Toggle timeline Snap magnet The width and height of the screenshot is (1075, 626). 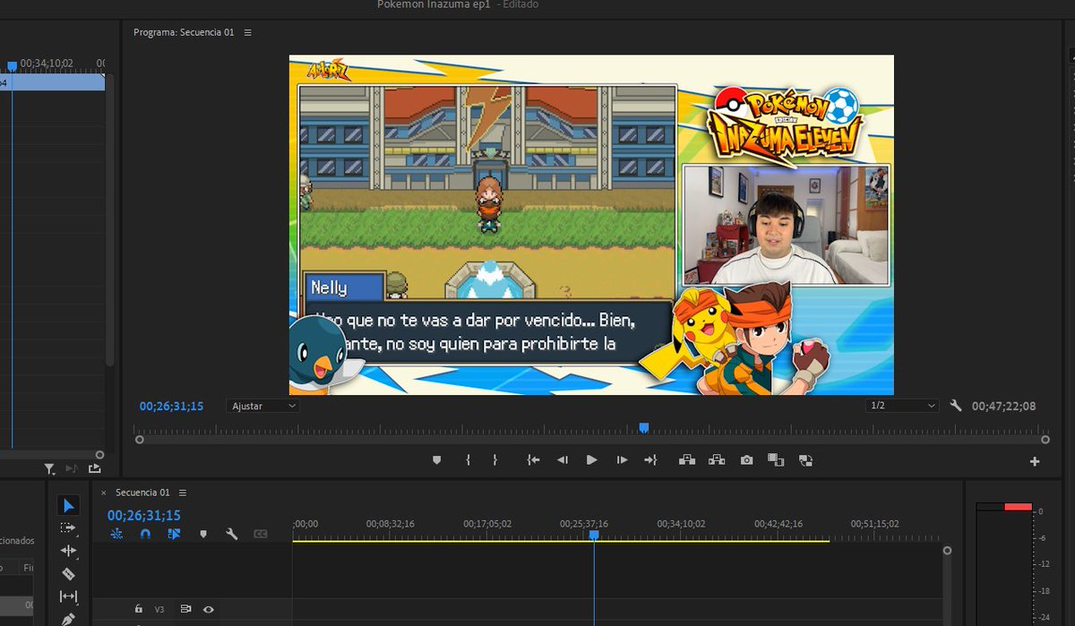tap(145, 534)
